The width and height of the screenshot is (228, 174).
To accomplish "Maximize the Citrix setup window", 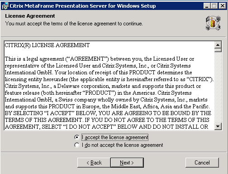I will point(214,6).
